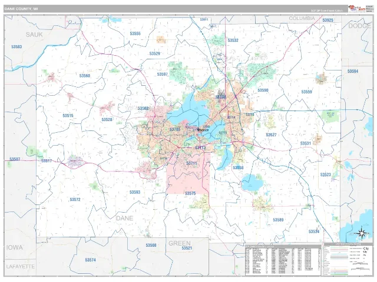Click ZIP code 53507 label
Image resolution: width=377 pixels, height=282 pixels.
[15, 159]
